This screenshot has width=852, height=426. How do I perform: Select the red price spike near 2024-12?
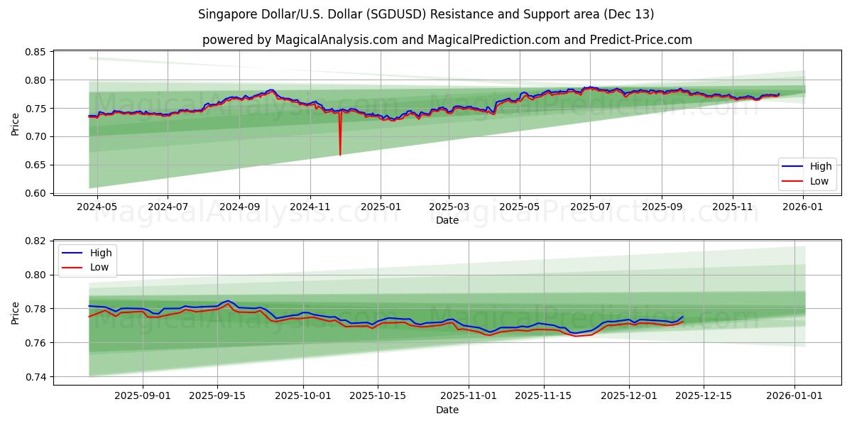340,135
